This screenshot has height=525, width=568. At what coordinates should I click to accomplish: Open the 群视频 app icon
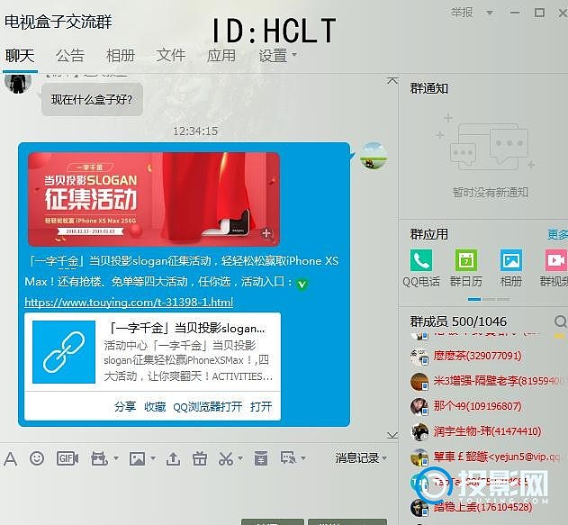[x=556, y=259]
